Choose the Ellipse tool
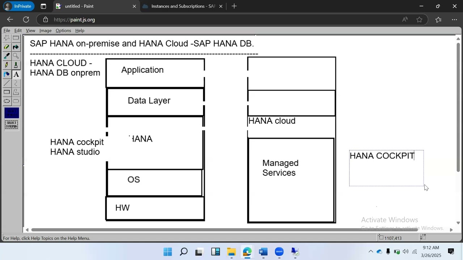Screen dimensions: 463x260 (x=7, y=101)
